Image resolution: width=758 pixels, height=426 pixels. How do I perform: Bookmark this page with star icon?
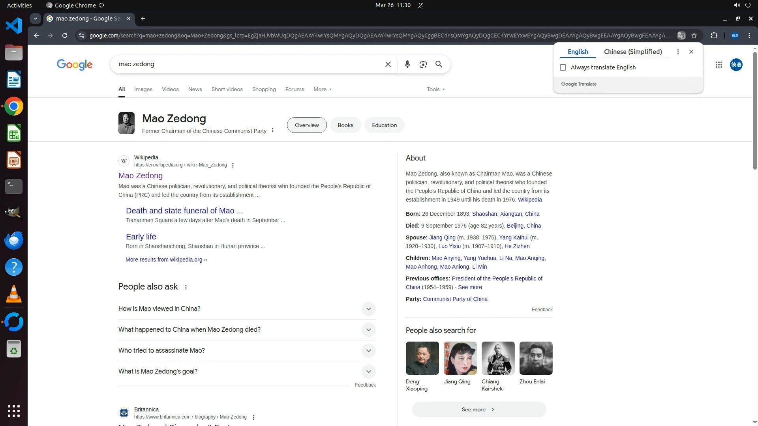coord(694,35)
